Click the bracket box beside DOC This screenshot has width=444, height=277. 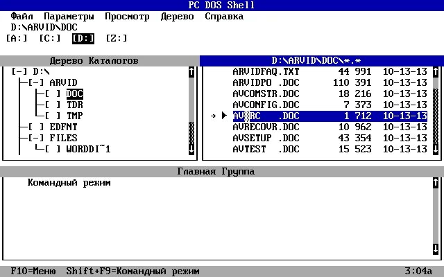point(53,93)
